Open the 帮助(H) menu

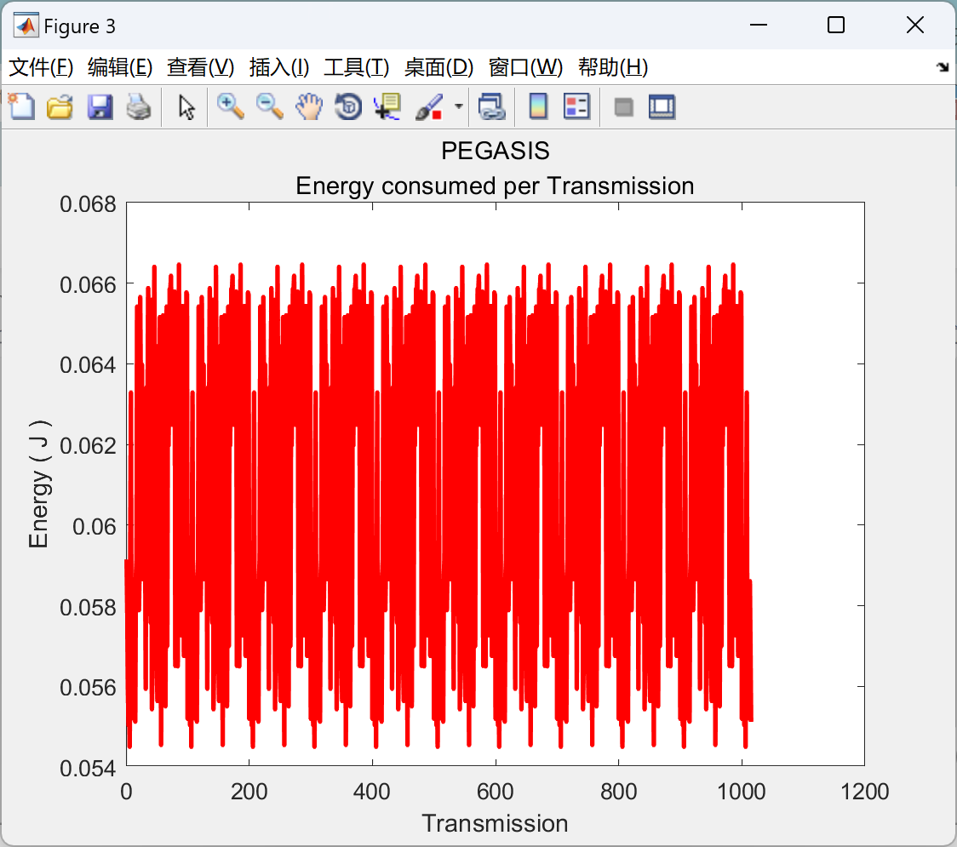pos(613,67)
